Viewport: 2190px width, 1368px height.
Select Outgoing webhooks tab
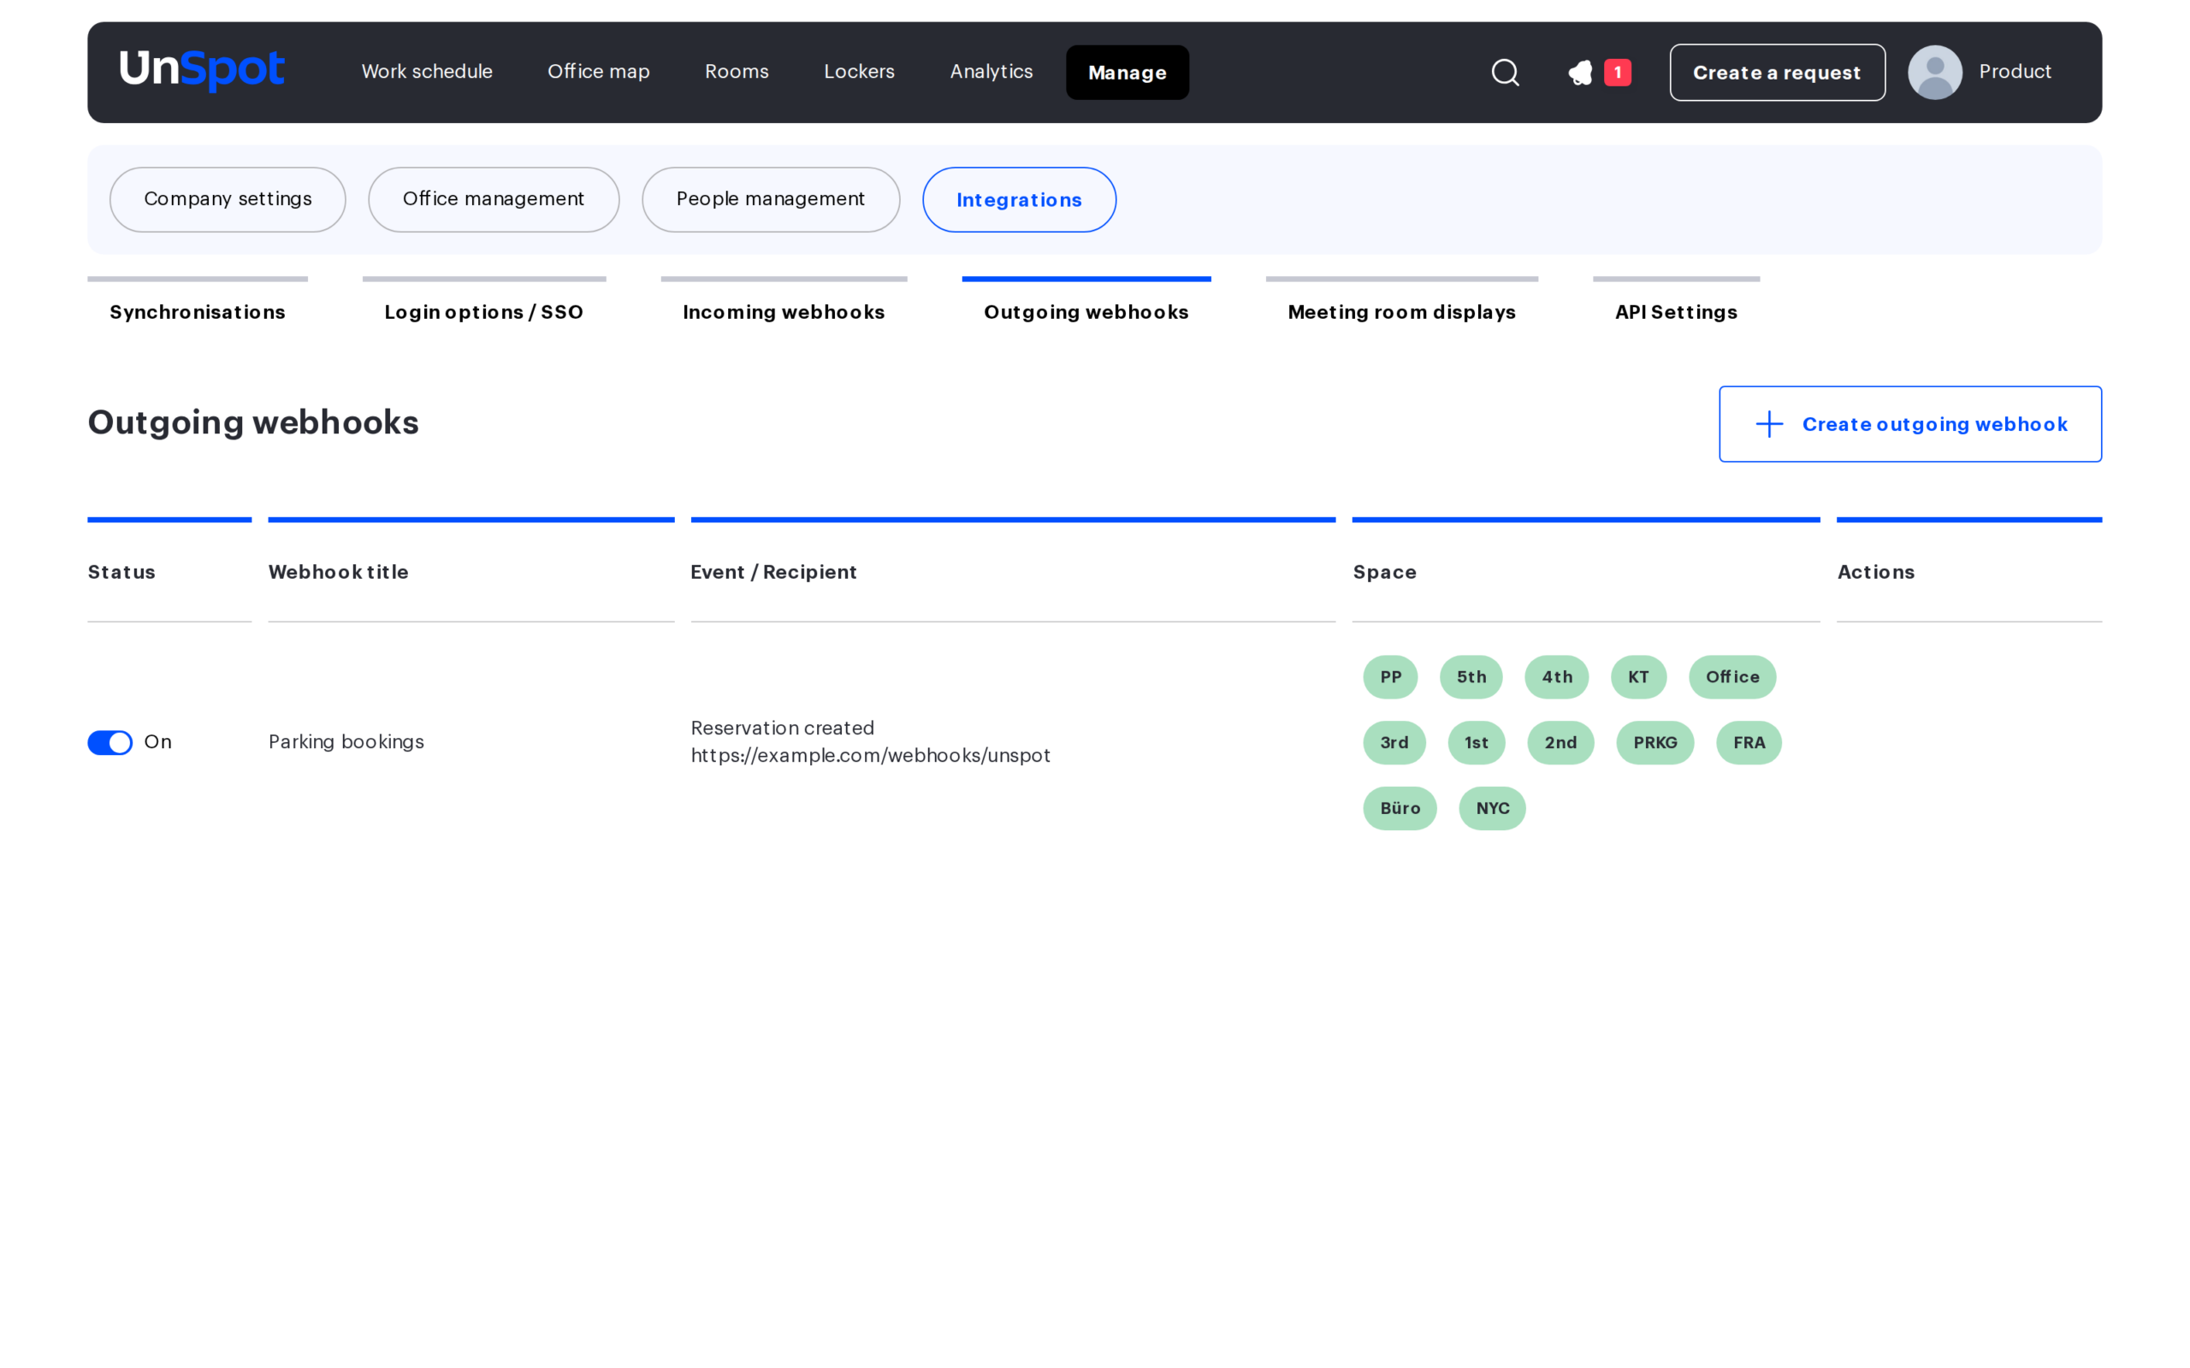click(1086, 312)
